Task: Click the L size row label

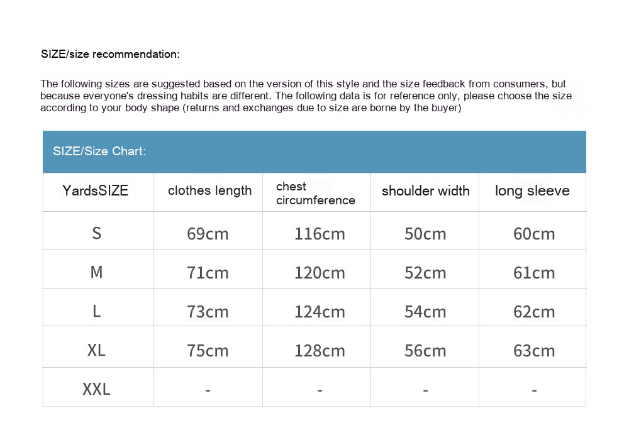Action: coord(96,311)
